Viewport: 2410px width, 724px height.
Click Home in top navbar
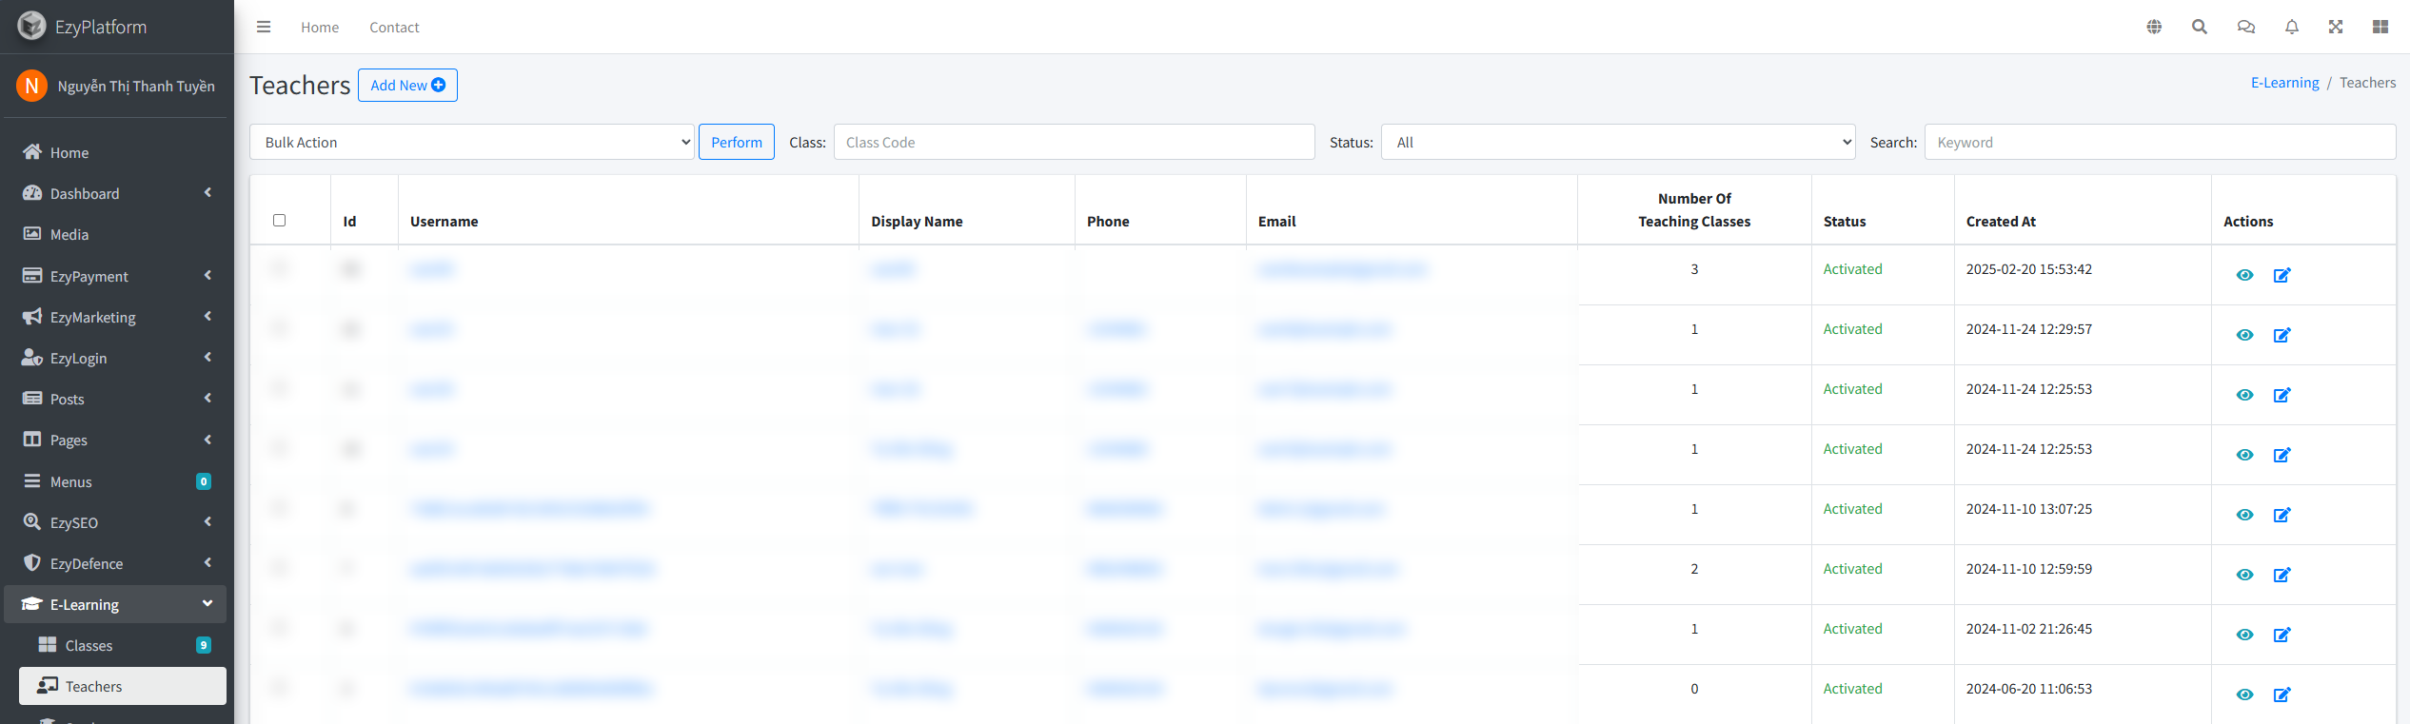click(320, 28)
